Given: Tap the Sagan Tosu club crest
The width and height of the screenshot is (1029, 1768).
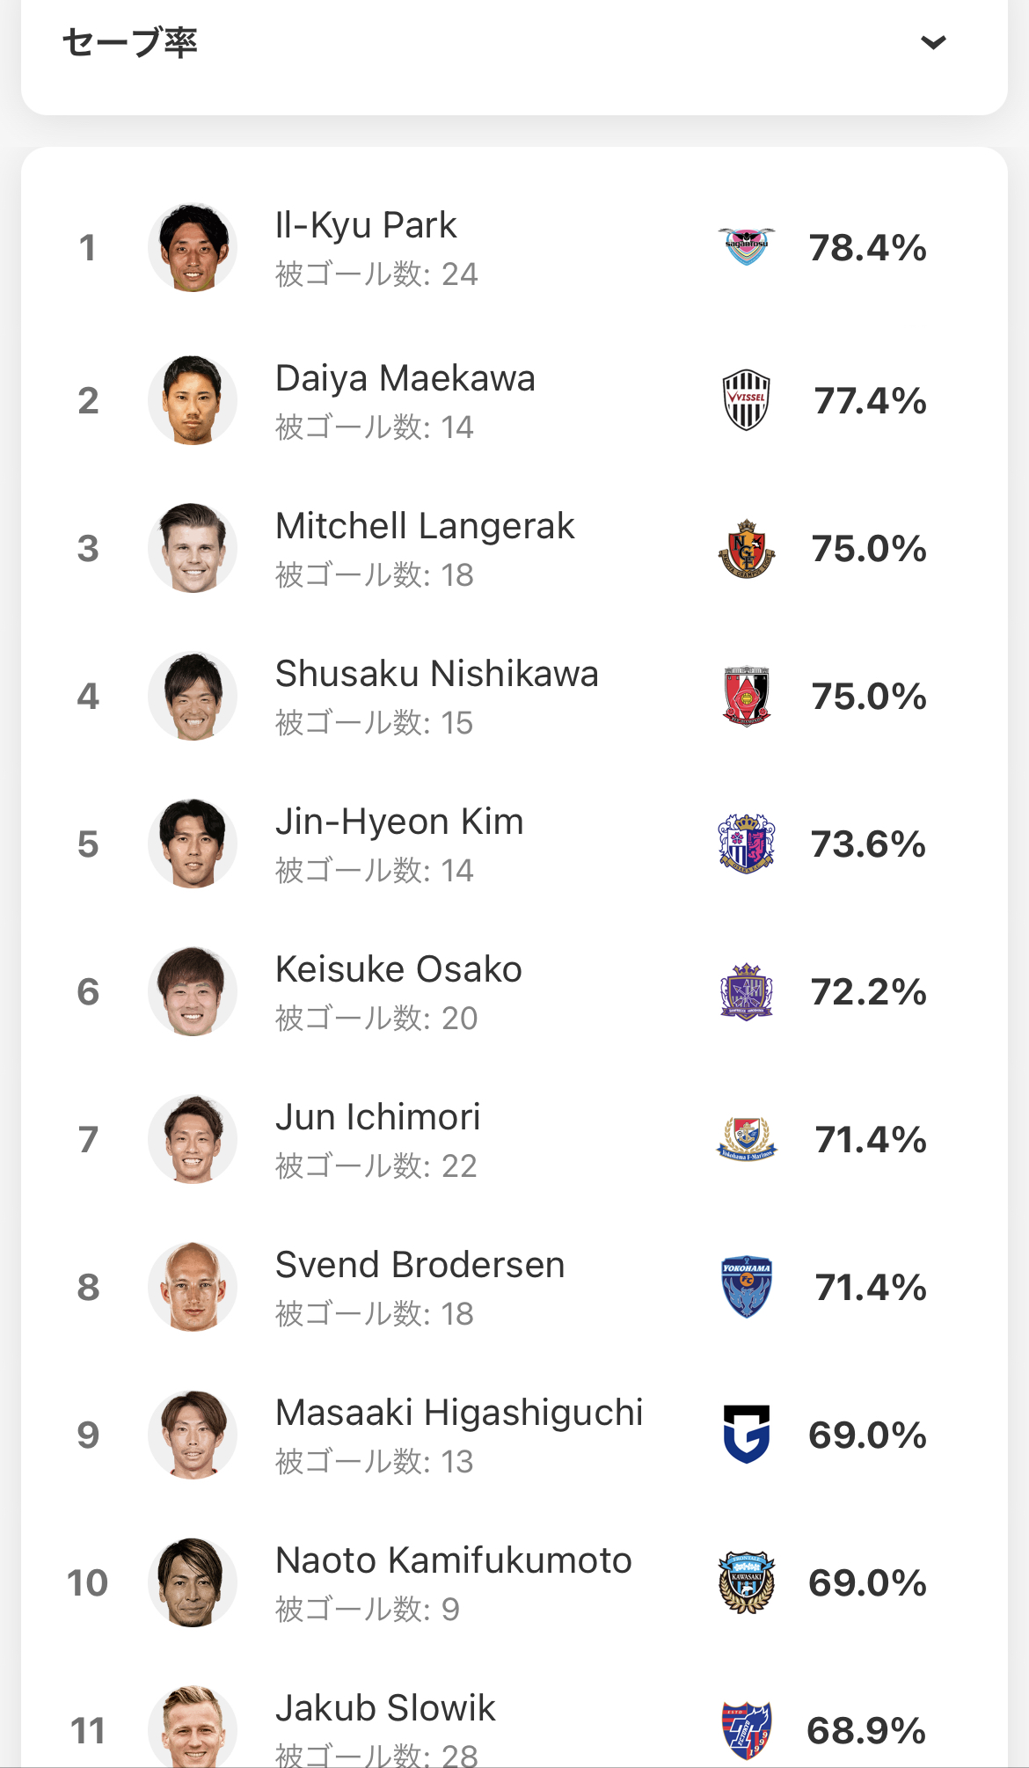Looking at the screenshot, I should coord(747,247).
